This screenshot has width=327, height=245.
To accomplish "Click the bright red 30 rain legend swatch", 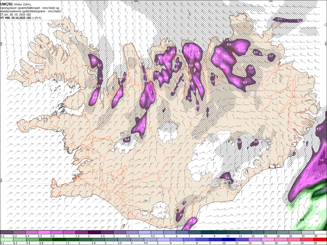I will (x=320, y=239).
